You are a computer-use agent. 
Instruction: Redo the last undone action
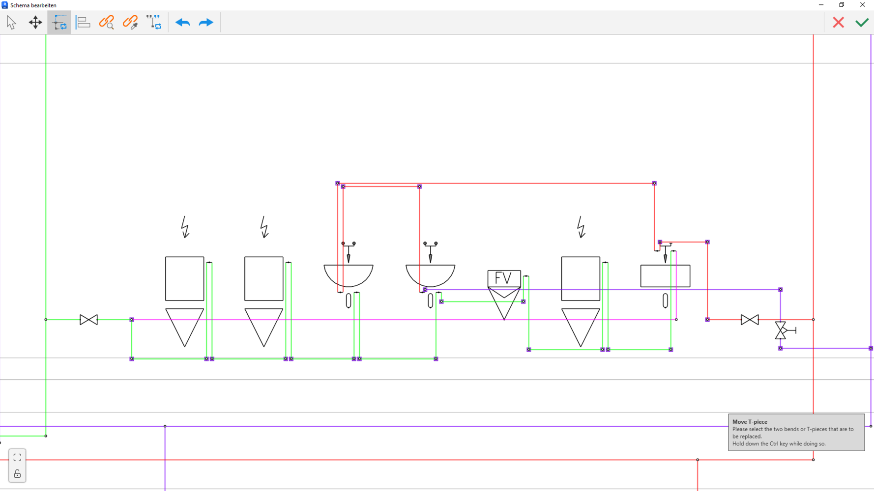point(206,23)
